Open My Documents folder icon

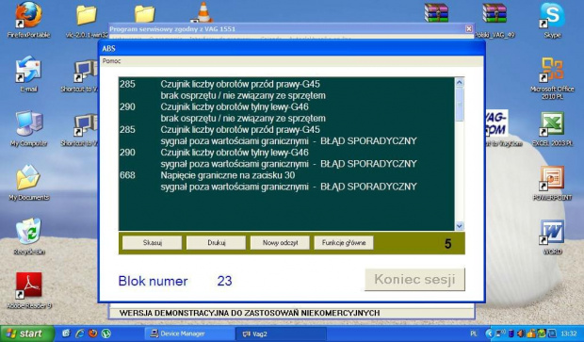28,183
